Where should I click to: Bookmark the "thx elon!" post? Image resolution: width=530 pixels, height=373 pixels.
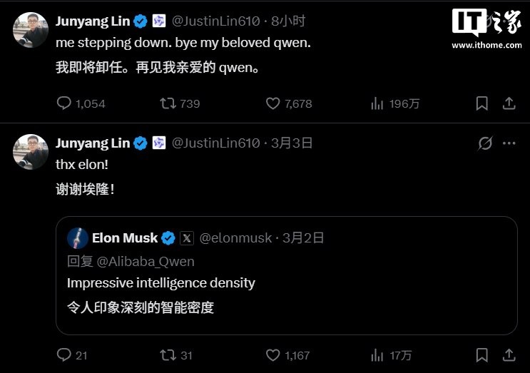tap(481, 355)
